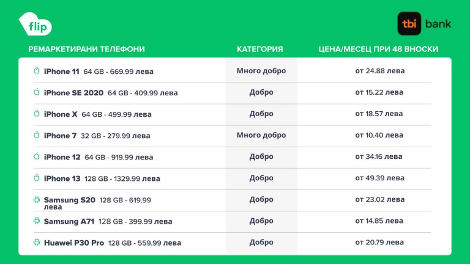
Task: Click the iPhone 11 'Много добро' category cell
Action: tap(261, 71)
